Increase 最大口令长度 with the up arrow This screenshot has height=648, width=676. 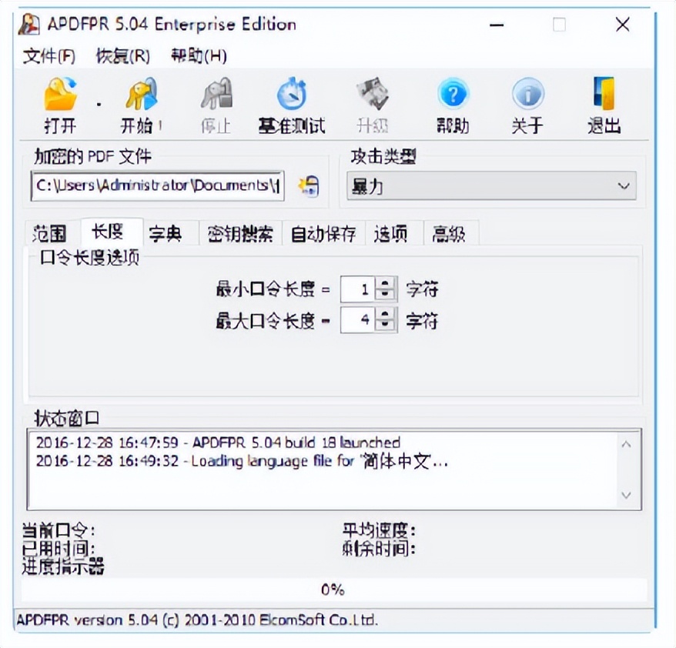coord(385,314)
